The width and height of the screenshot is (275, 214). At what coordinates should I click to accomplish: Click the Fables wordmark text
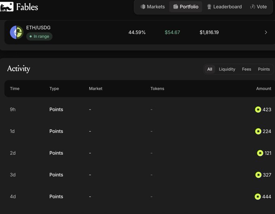click(27, 7)
